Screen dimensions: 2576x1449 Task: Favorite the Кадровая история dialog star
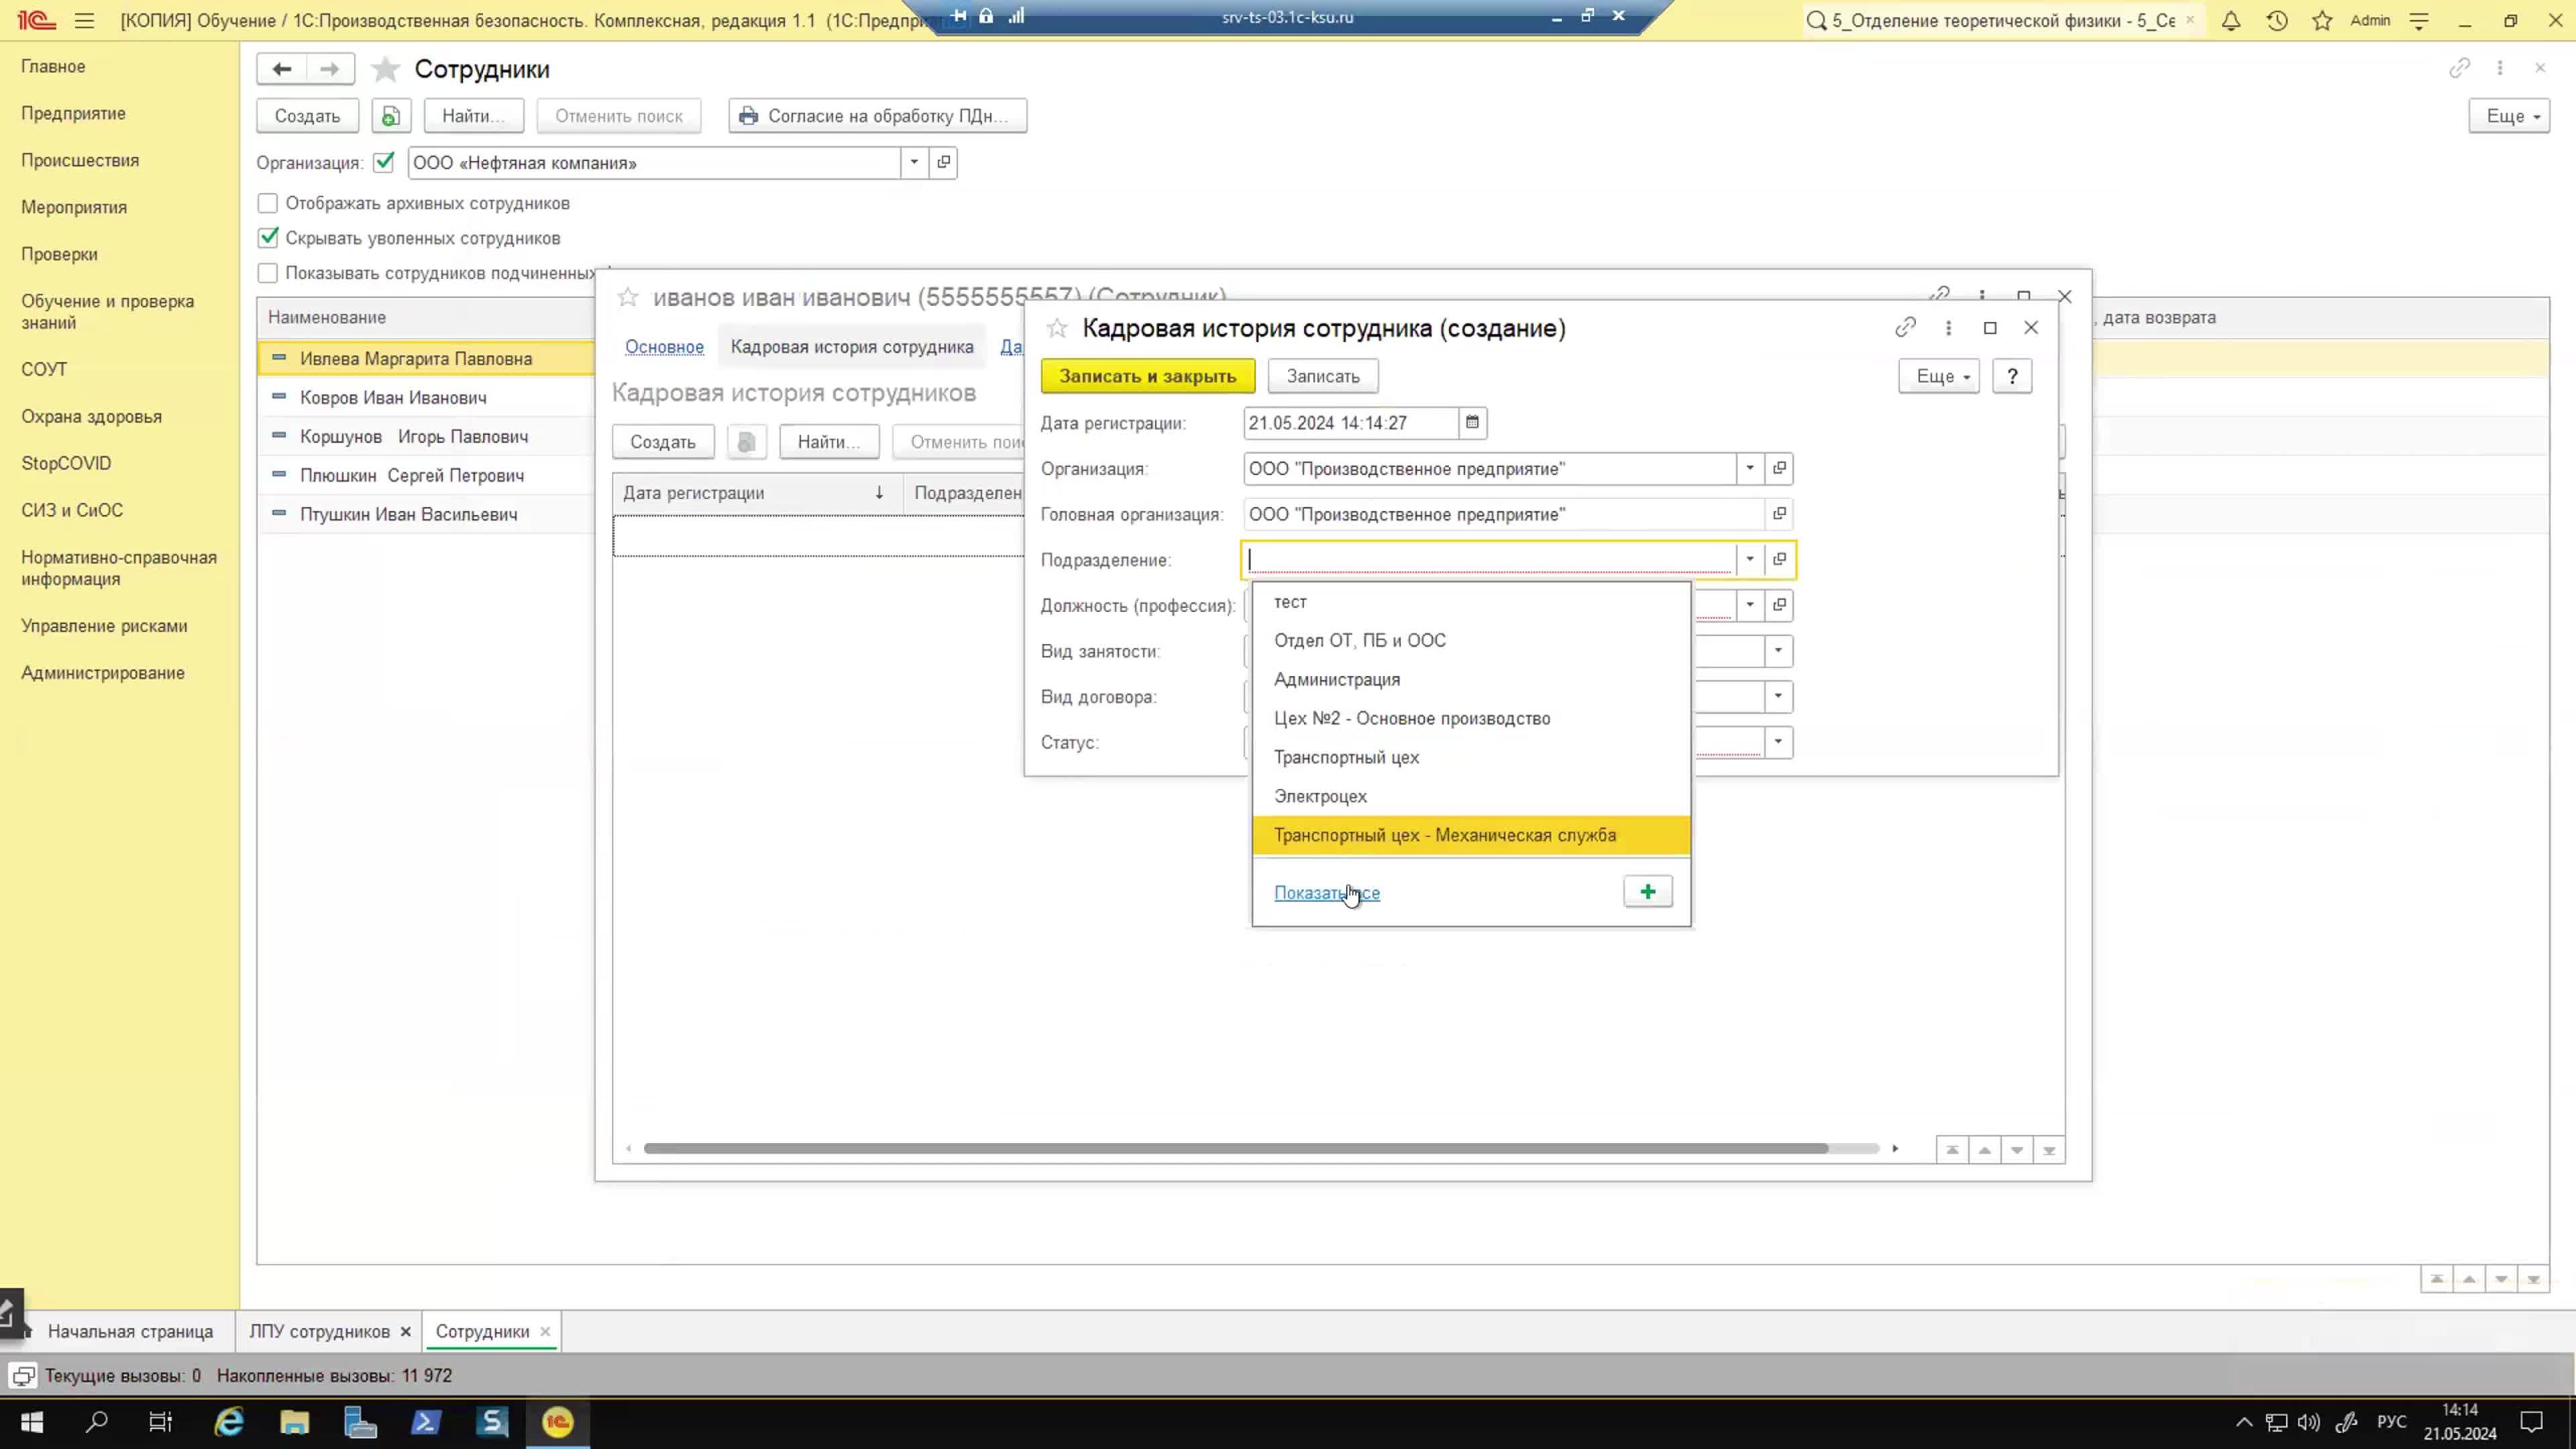[1057, 328]
